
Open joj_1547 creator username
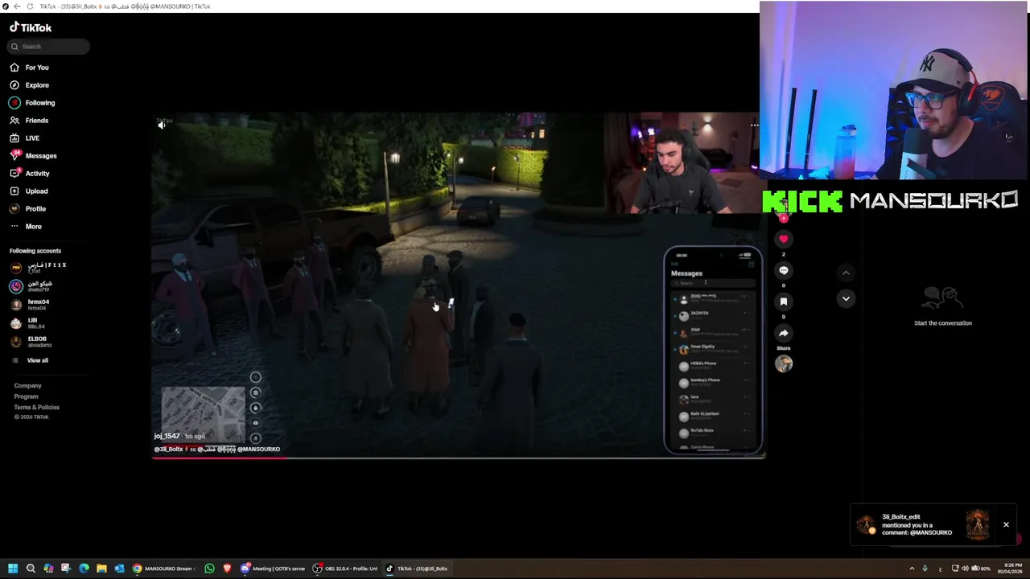(167, 436)
